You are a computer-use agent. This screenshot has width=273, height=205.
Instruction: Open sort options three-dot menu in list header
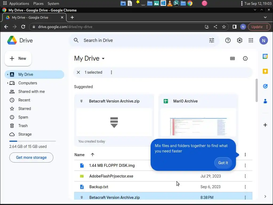(x=245, y=155)
